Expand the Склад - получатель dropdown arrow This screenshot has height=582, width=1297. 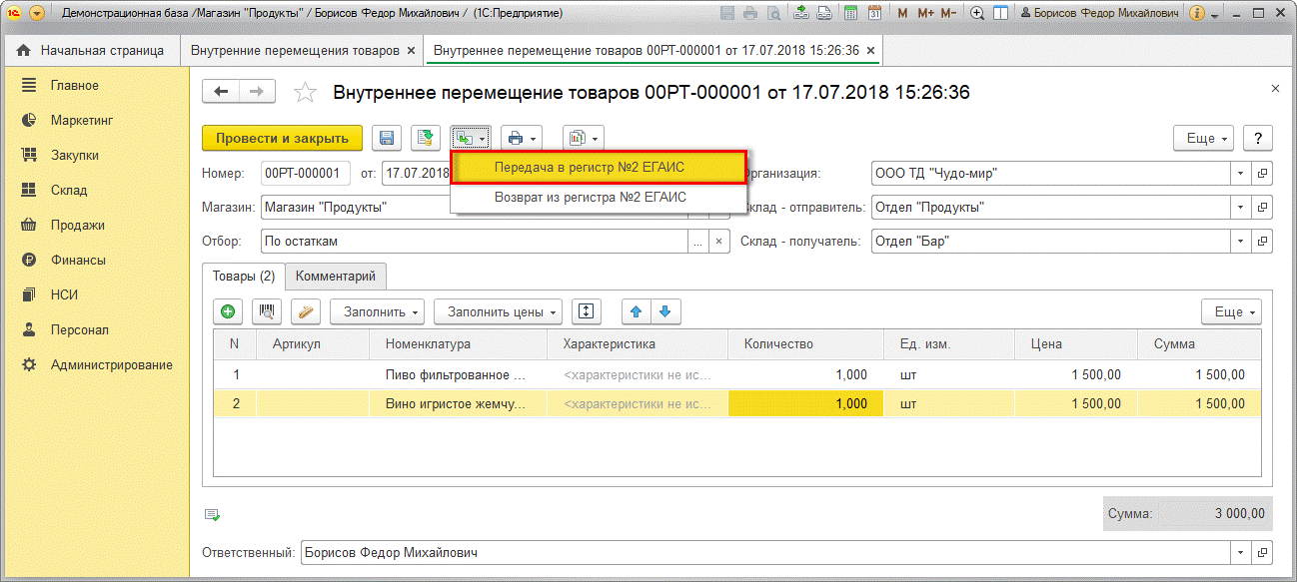tap(1241, 242)
